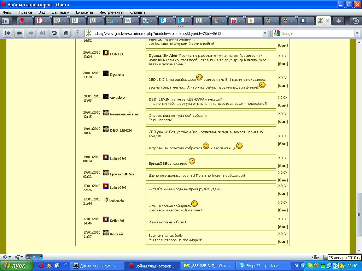Switch to the VKontakte tab
The width and height of the screenshot is (362, 271).
tap(306, 21)
